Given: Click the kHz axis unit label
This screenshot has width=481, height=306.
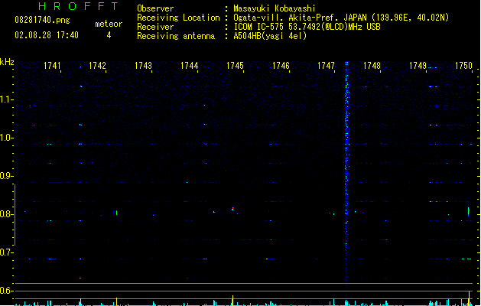Looking at the screenshot, I should coord(7,62).
